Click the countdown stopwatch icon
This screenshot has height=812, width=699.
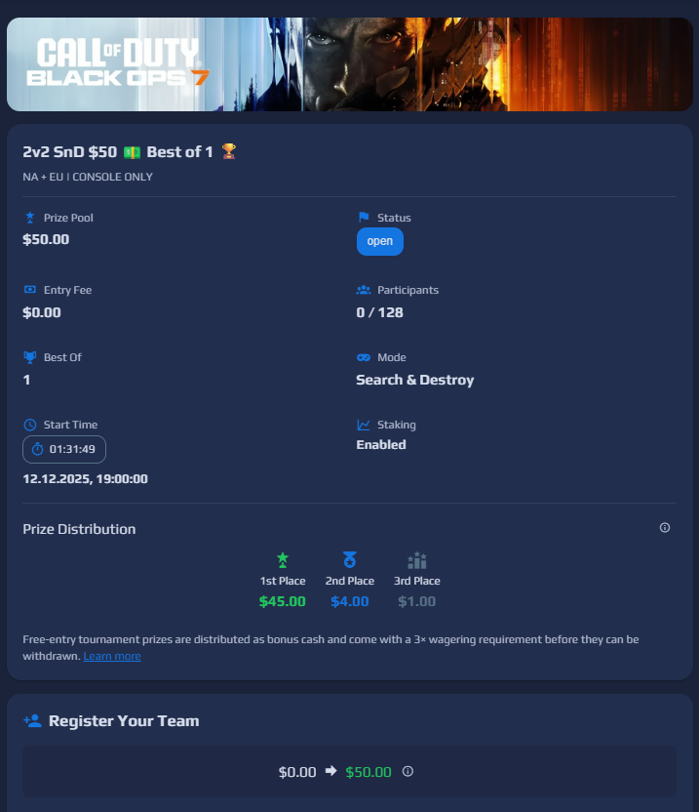[37, 449]
